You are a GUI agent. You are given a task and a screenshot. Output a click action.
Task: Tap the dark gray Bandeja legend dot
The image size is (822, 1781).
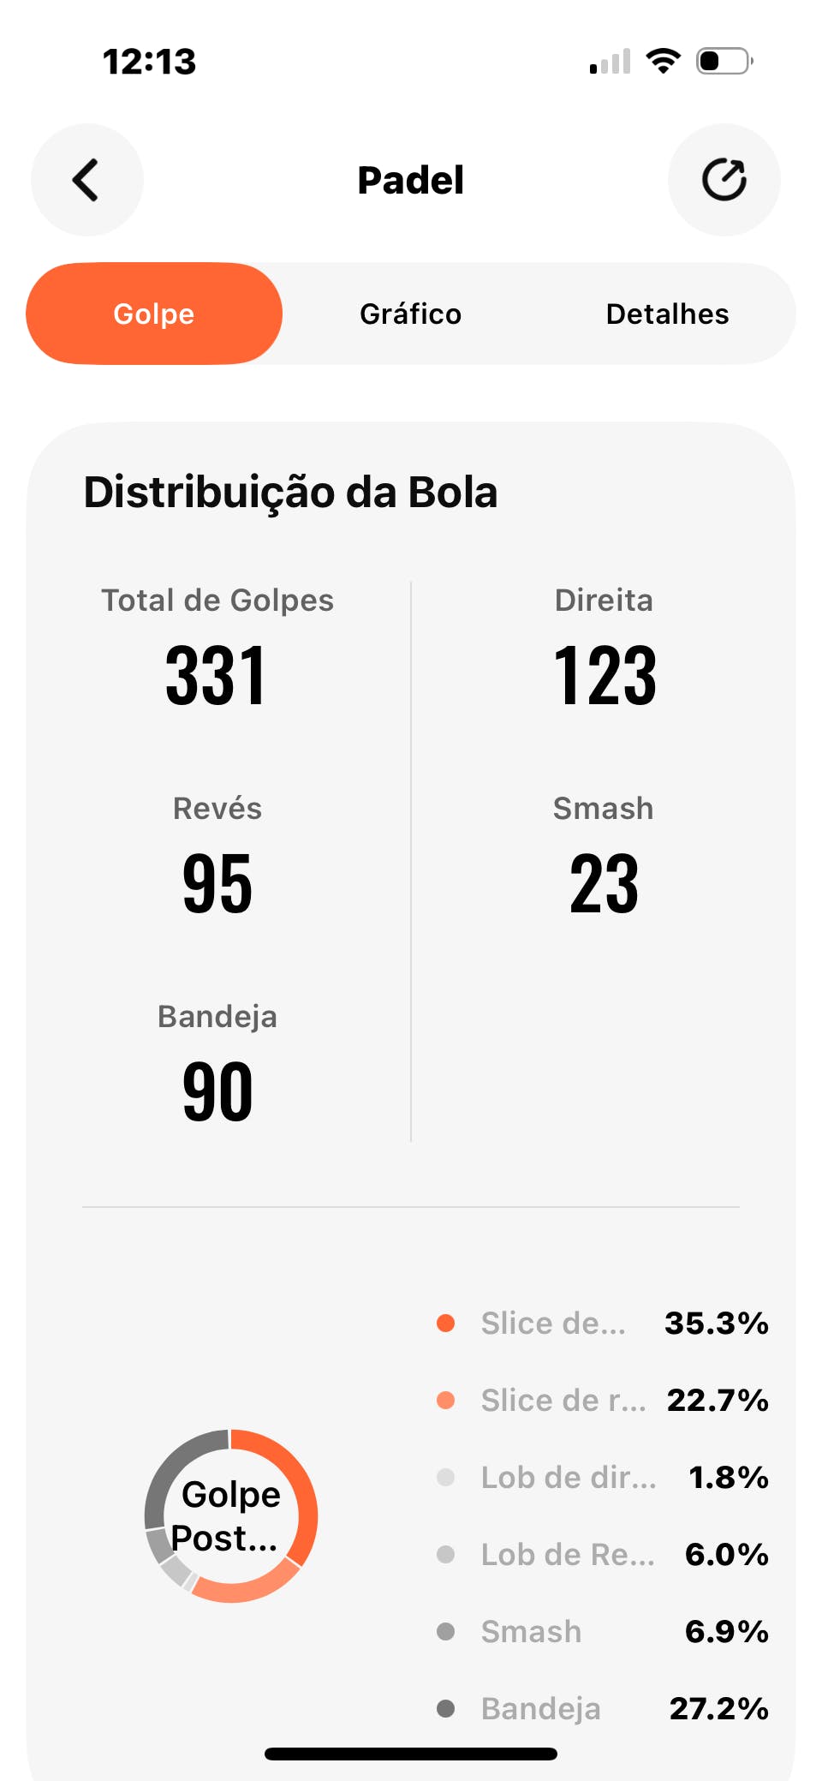click(445, 1708)
